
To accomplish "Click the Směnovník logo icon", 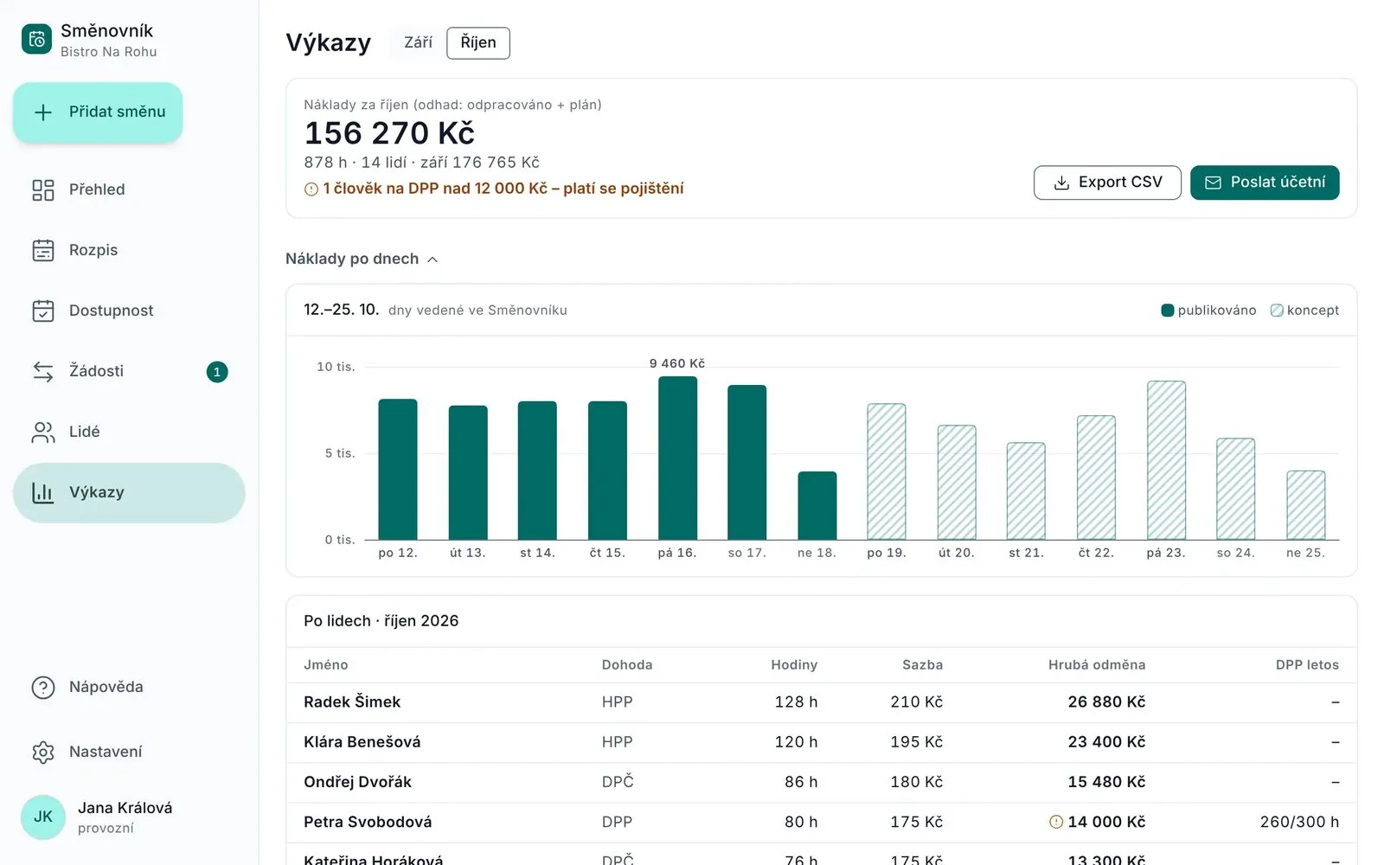I will coord(36,39).
